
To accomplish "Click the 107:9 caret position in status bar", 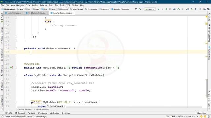I will point(167,117).
